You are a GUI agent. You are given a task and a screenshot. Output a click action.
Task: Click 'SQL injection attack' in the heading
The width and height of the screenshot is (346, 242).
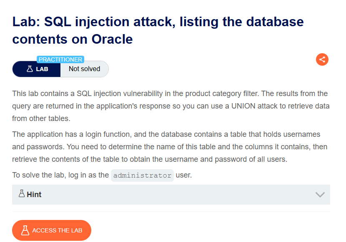(110, 22)
